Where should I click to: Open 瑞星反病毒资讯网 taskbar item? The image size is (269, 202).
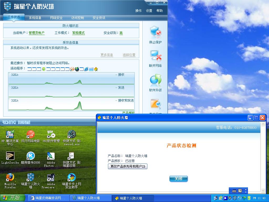48,198
